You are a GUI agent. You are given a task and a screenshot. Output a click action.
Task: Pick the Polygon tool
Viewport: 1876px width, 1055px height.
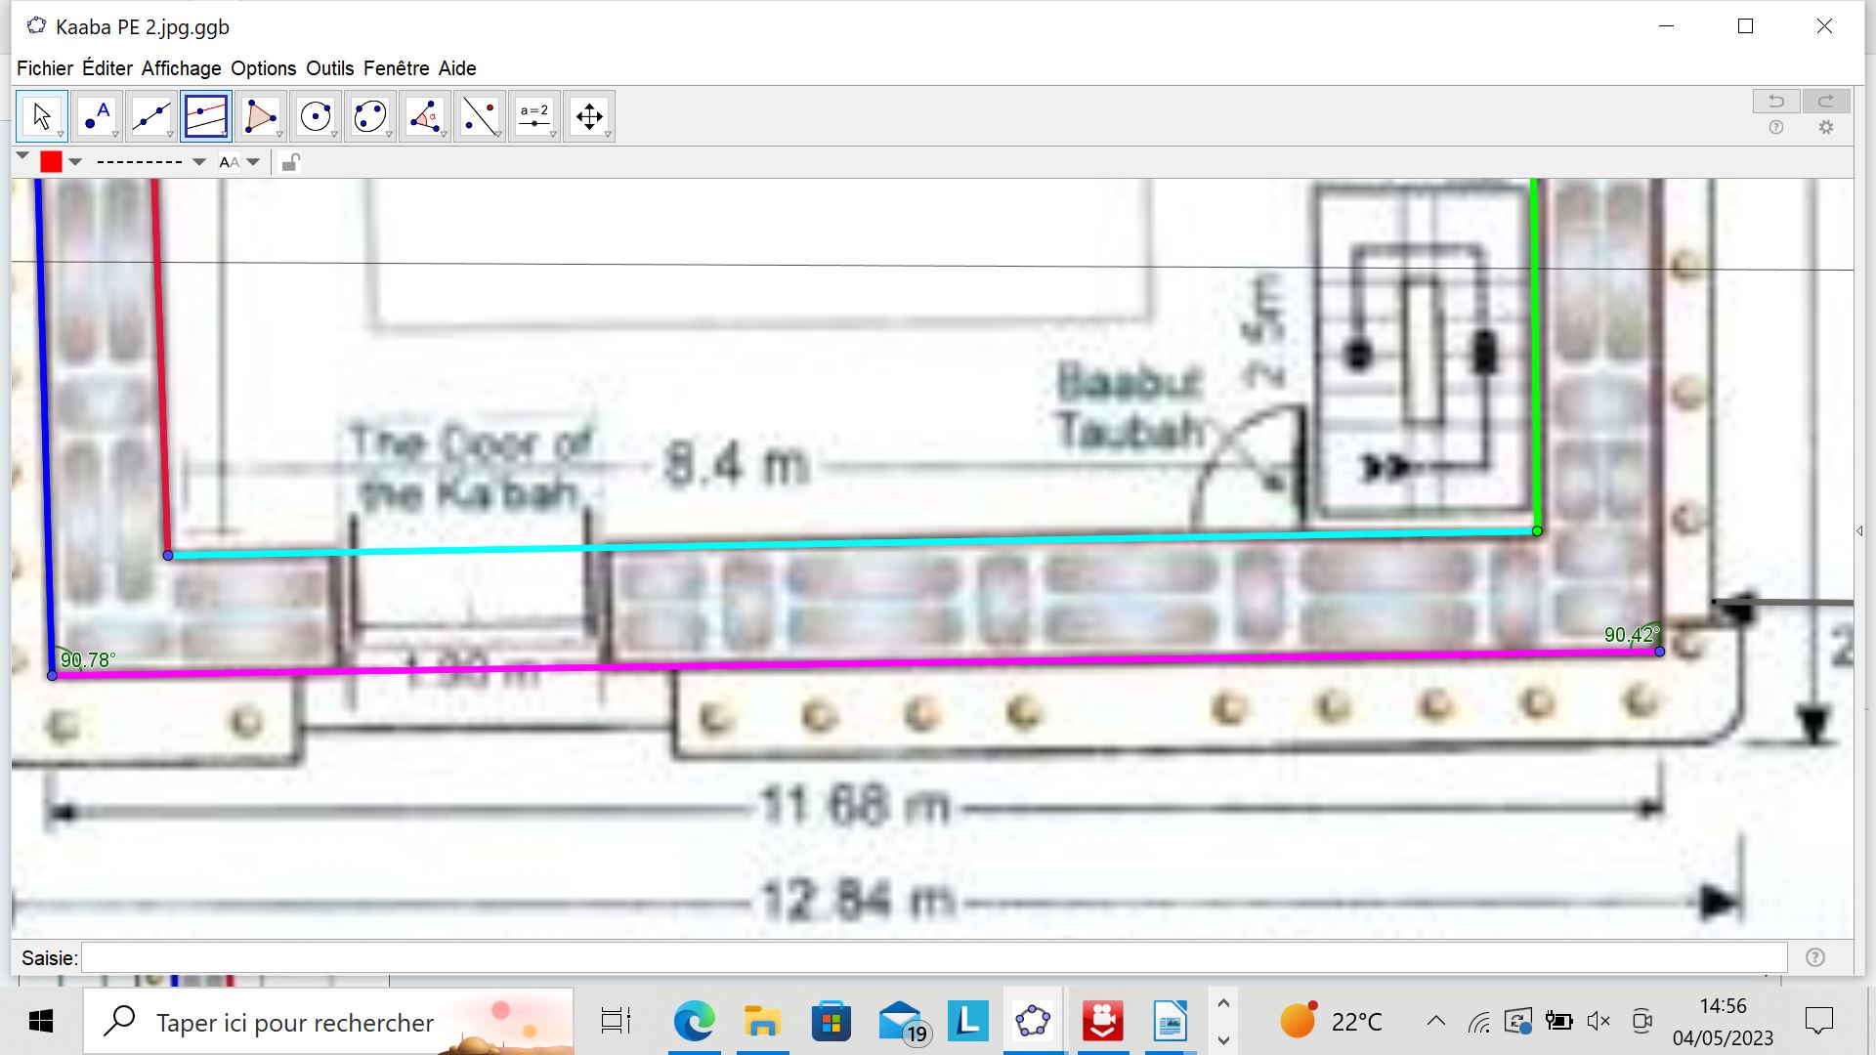point(260,116)
